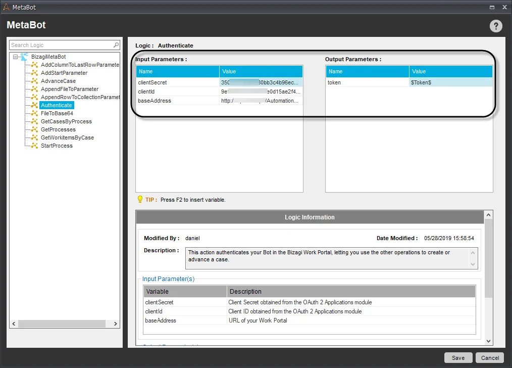This screenshot has width=512, height=368.
Task: Click the Output Parameters Name column header
Action: [x=368, y=71]
